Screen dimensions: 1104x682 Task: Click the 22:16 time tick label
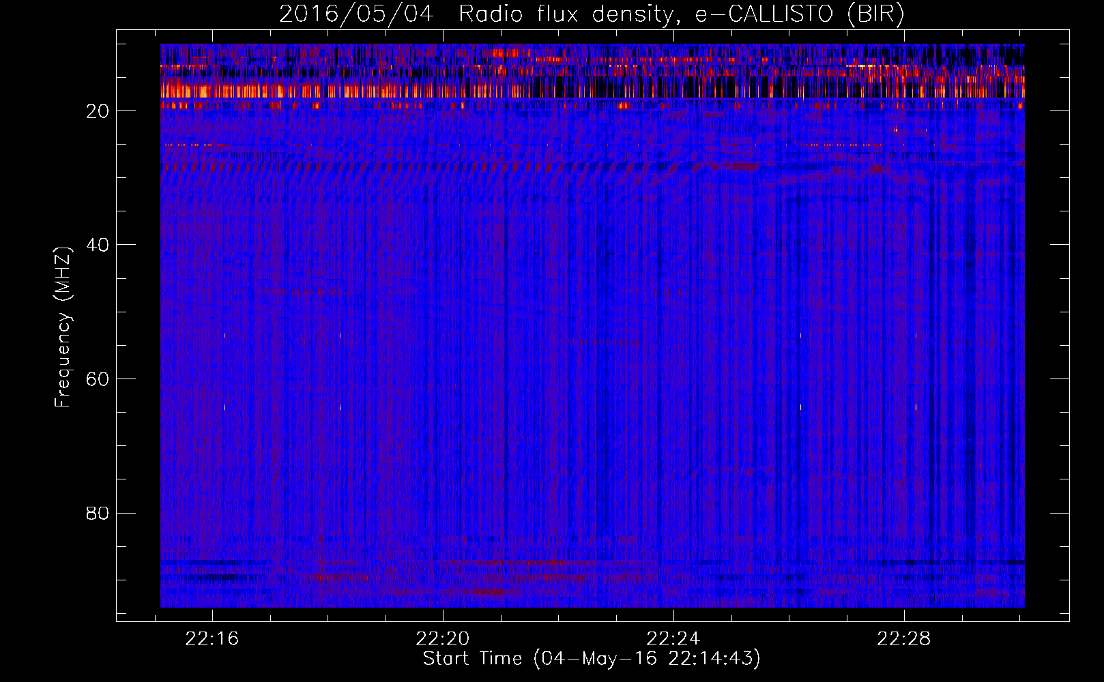pos(212,639)
